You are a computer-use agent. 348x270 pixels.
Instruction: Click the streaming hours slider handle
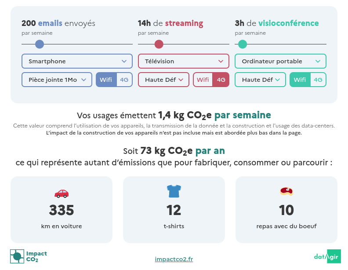coord(159,44)
